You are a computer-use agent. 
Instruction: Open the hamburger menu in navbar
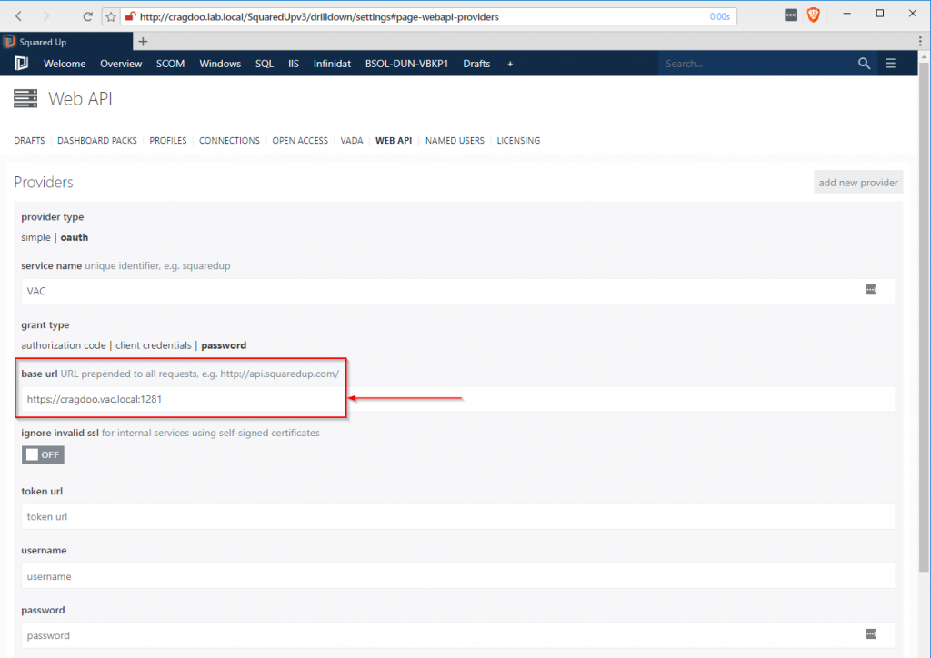[x=890, y=63]
